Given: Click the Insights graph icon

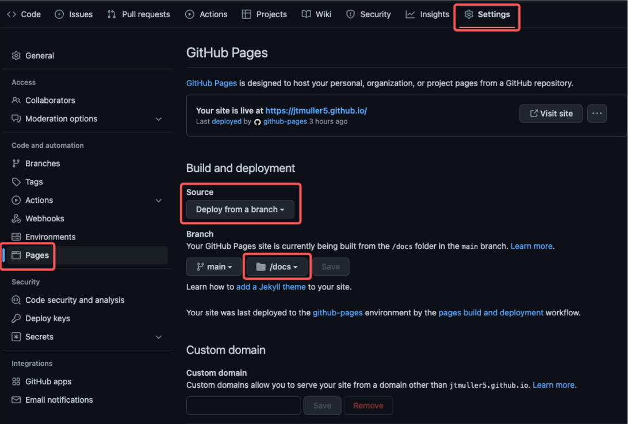Looking at the screenshot, I should click(410, 14).
